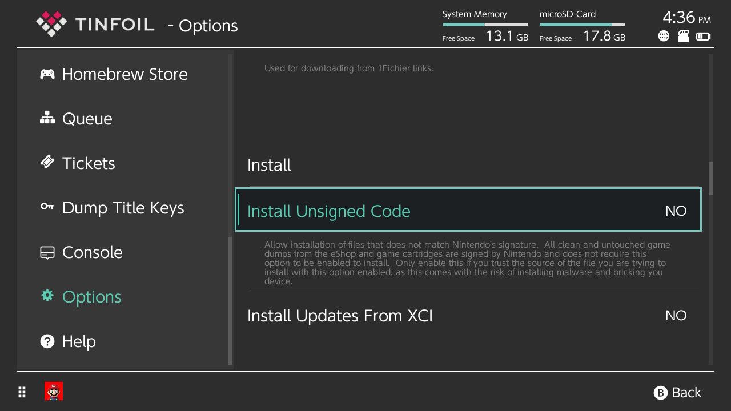Click the microSD Card free space bar
This screenshot has width=731, height=411.
coord(583,25)
